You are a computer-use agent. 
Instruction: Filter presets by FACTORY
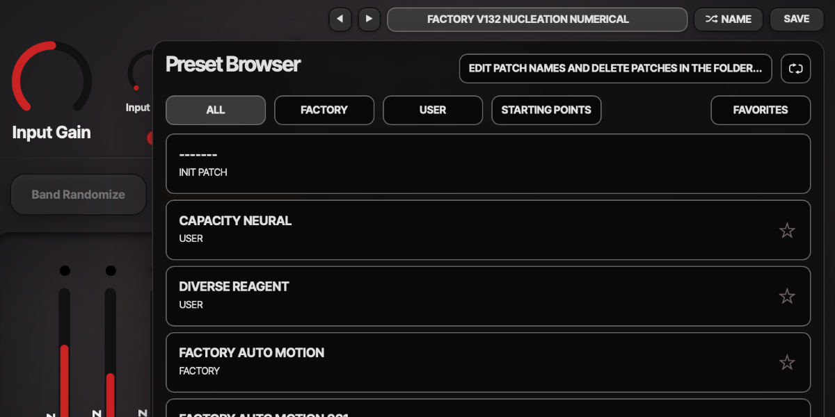pos(324,110)
